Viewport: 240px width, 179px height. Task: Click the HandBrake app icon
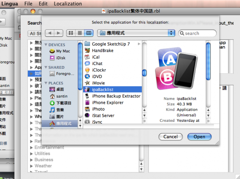pos(87,50)
